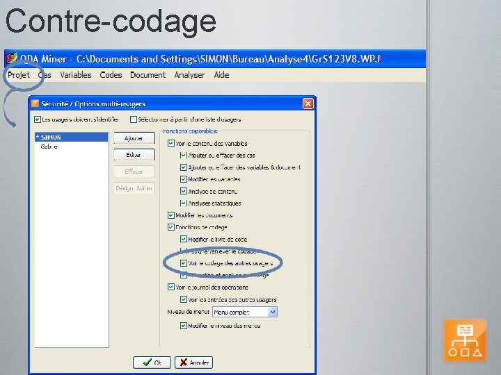Open the Analyser menu
The width and height of the screenshot is (501, 375).
click(x=189, y=75)
